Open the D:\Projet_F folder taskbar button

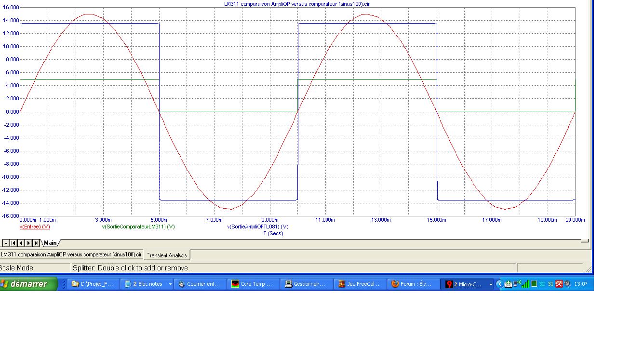point(93,284)
